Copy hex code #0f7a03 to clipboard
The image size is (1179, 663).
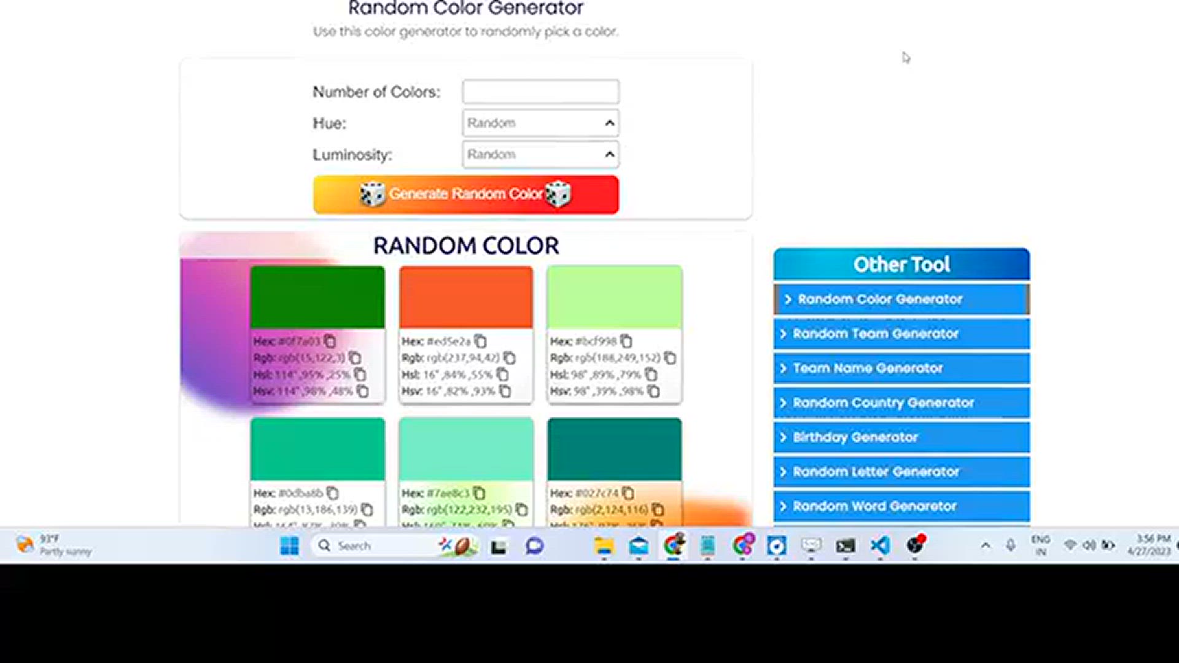pyautogui.click(x=330, y=340)
